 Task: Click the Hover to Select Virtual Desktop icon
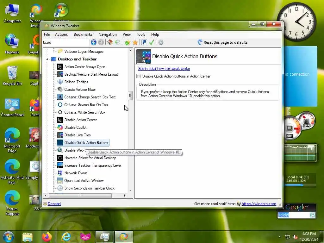[x=60, y=158]
